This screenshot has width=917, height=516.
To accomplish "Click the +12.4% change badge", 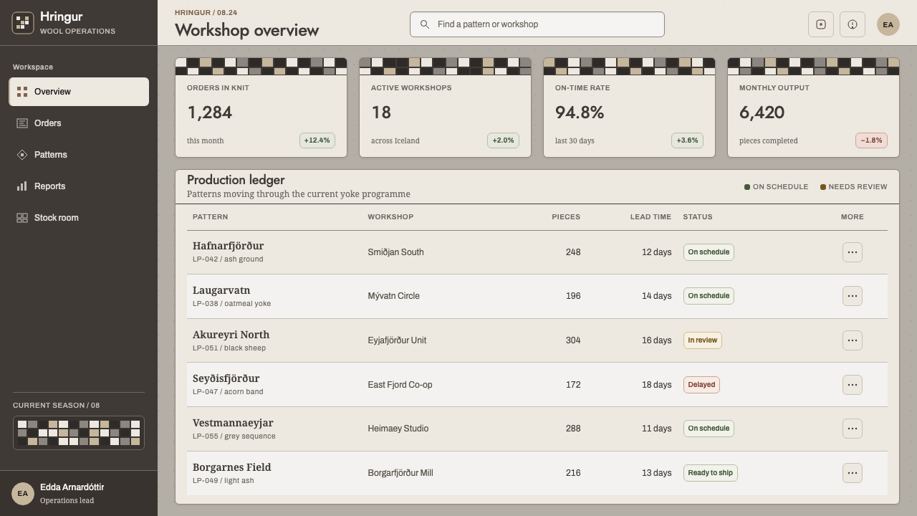I will [x=317, y=140].
